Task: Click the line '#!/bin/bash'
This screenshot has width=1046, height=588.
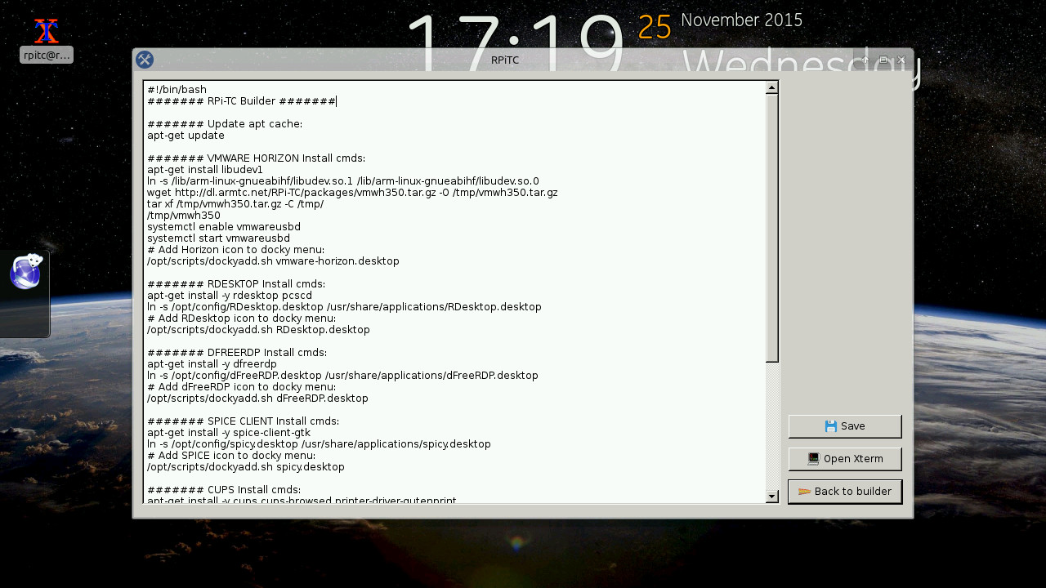Action: (177, 90)
